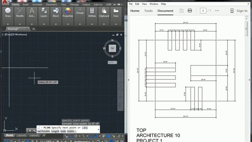Close the command line with its X
252x142 pixels.
pyautogui.click(x=30, y=131)
